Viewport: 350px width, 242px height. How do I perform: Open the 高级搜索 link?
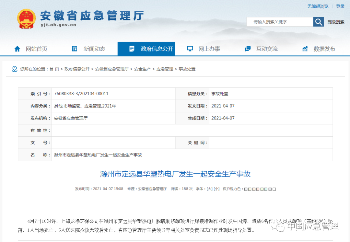(336, 22)
